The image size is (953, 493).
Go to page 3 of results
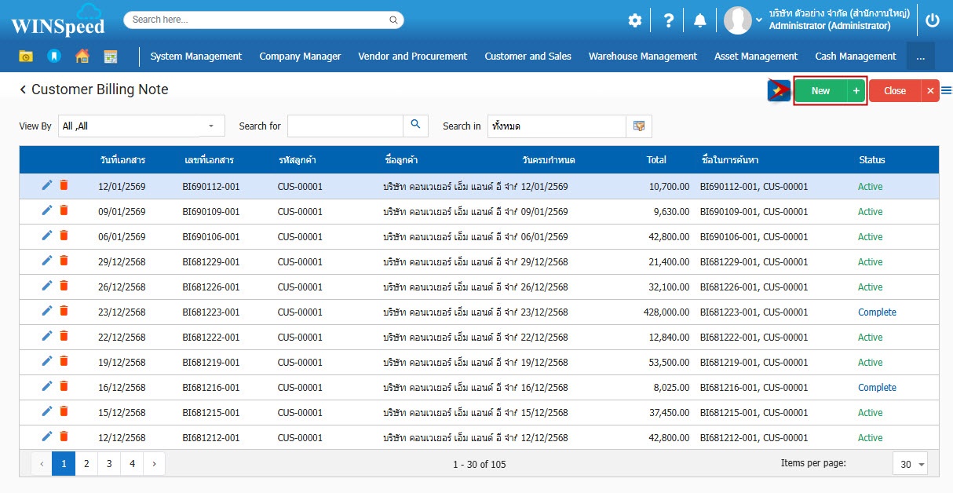point(108,464)
